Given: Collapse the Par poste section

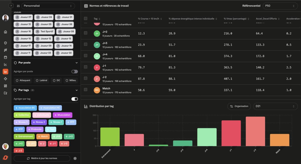Looking at the screenshot, I should tap(77, 63).
